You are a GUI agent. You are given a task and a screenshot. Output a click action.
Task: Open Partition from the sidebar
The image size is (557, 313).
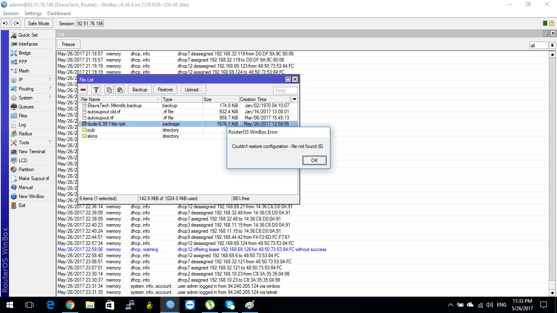tap(26, 170)
